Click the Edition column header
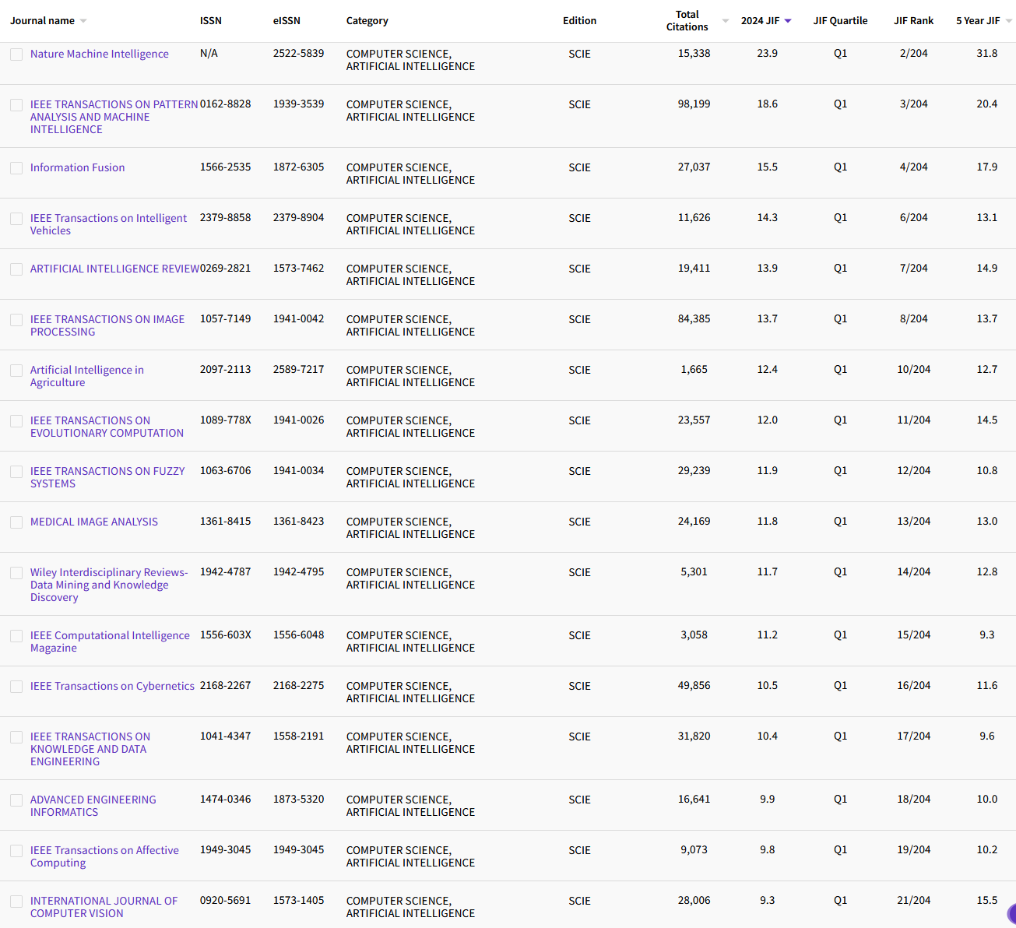This screenshot has width=1016, height=928. (580, 21)
